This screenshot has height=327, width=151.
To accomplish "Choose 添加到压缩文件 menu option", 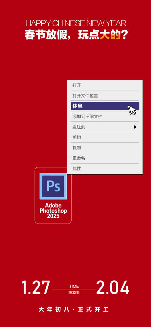I will (x=105, y=116).
